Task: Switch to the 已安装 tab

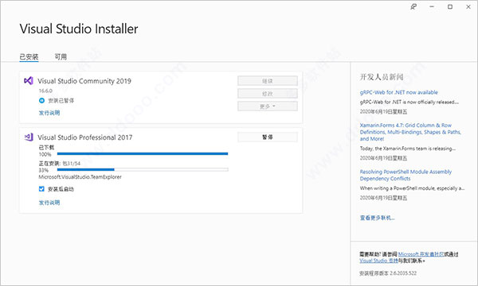Action: coord(29,57)
